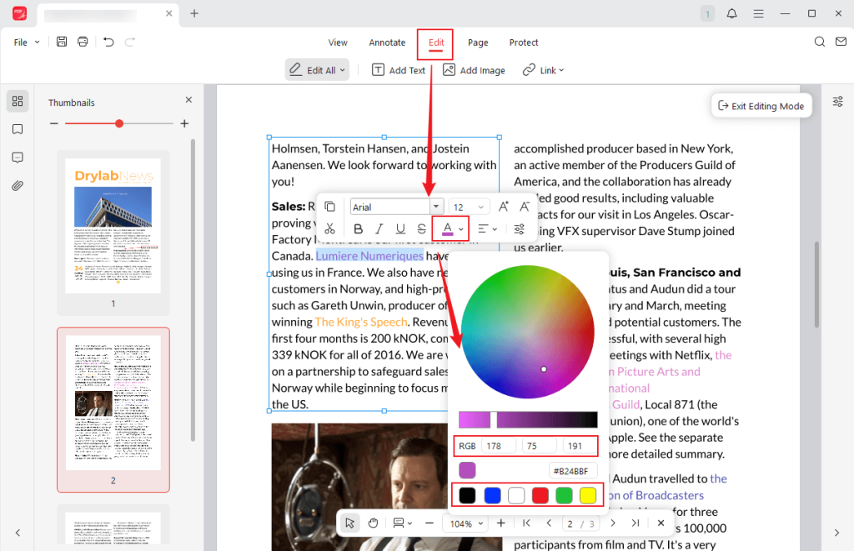Click the Exit Editing Mode button
Viewport: 854px width, 551px height.
(x=761, y=105)
